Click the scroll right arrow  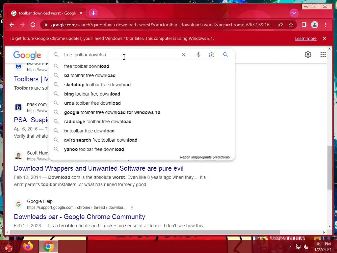pyautogui.click(x=324, y=232)
